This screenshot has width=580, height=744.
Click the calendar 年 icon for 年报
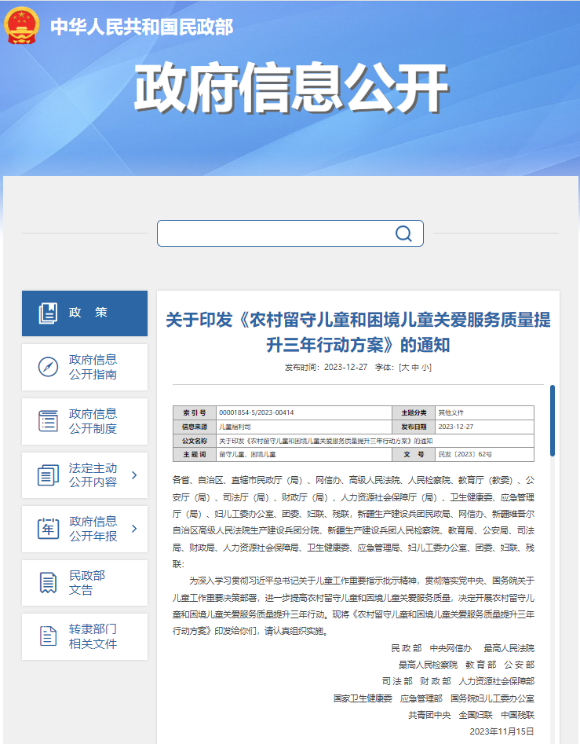click(x=48, y=529)
